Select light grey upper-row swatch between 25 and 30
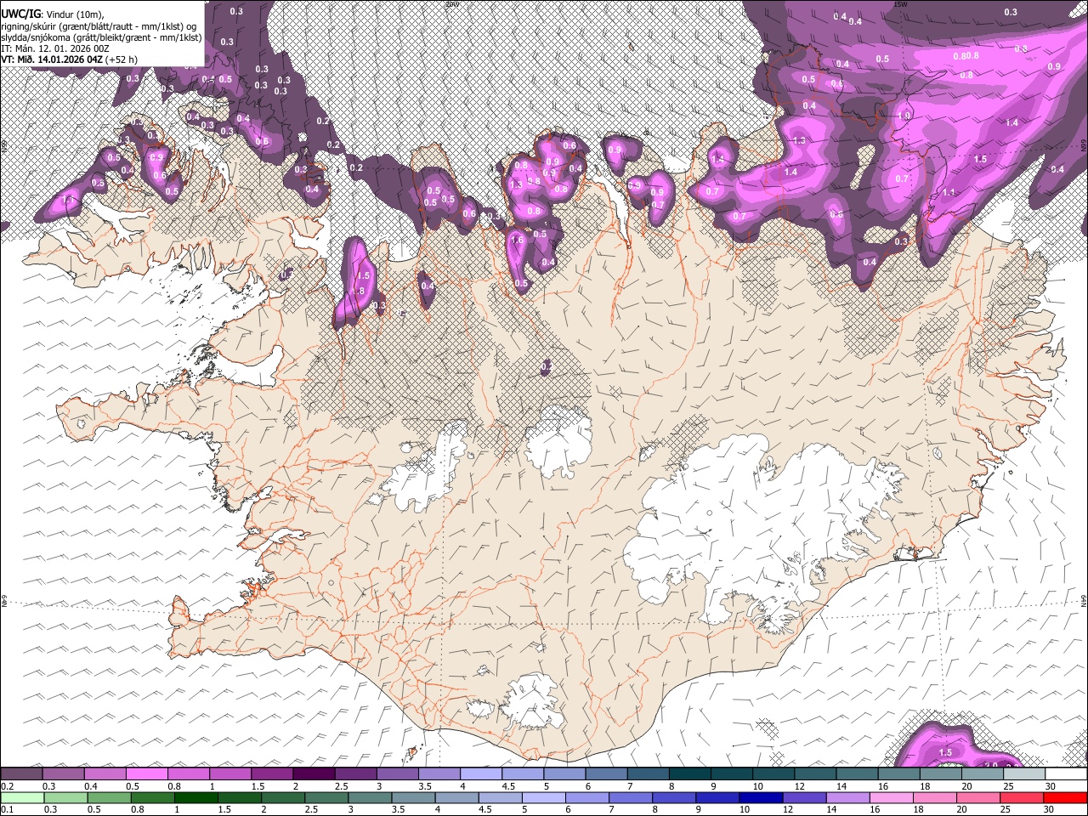 coord(1025,773)
